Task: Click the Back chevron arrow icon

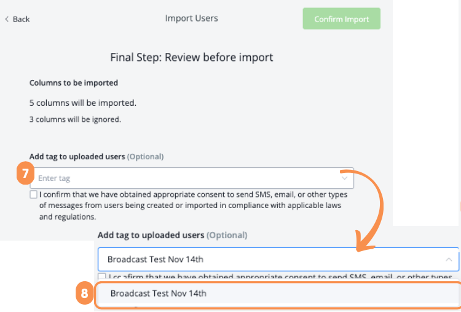Action: click(x=7, y=19)
